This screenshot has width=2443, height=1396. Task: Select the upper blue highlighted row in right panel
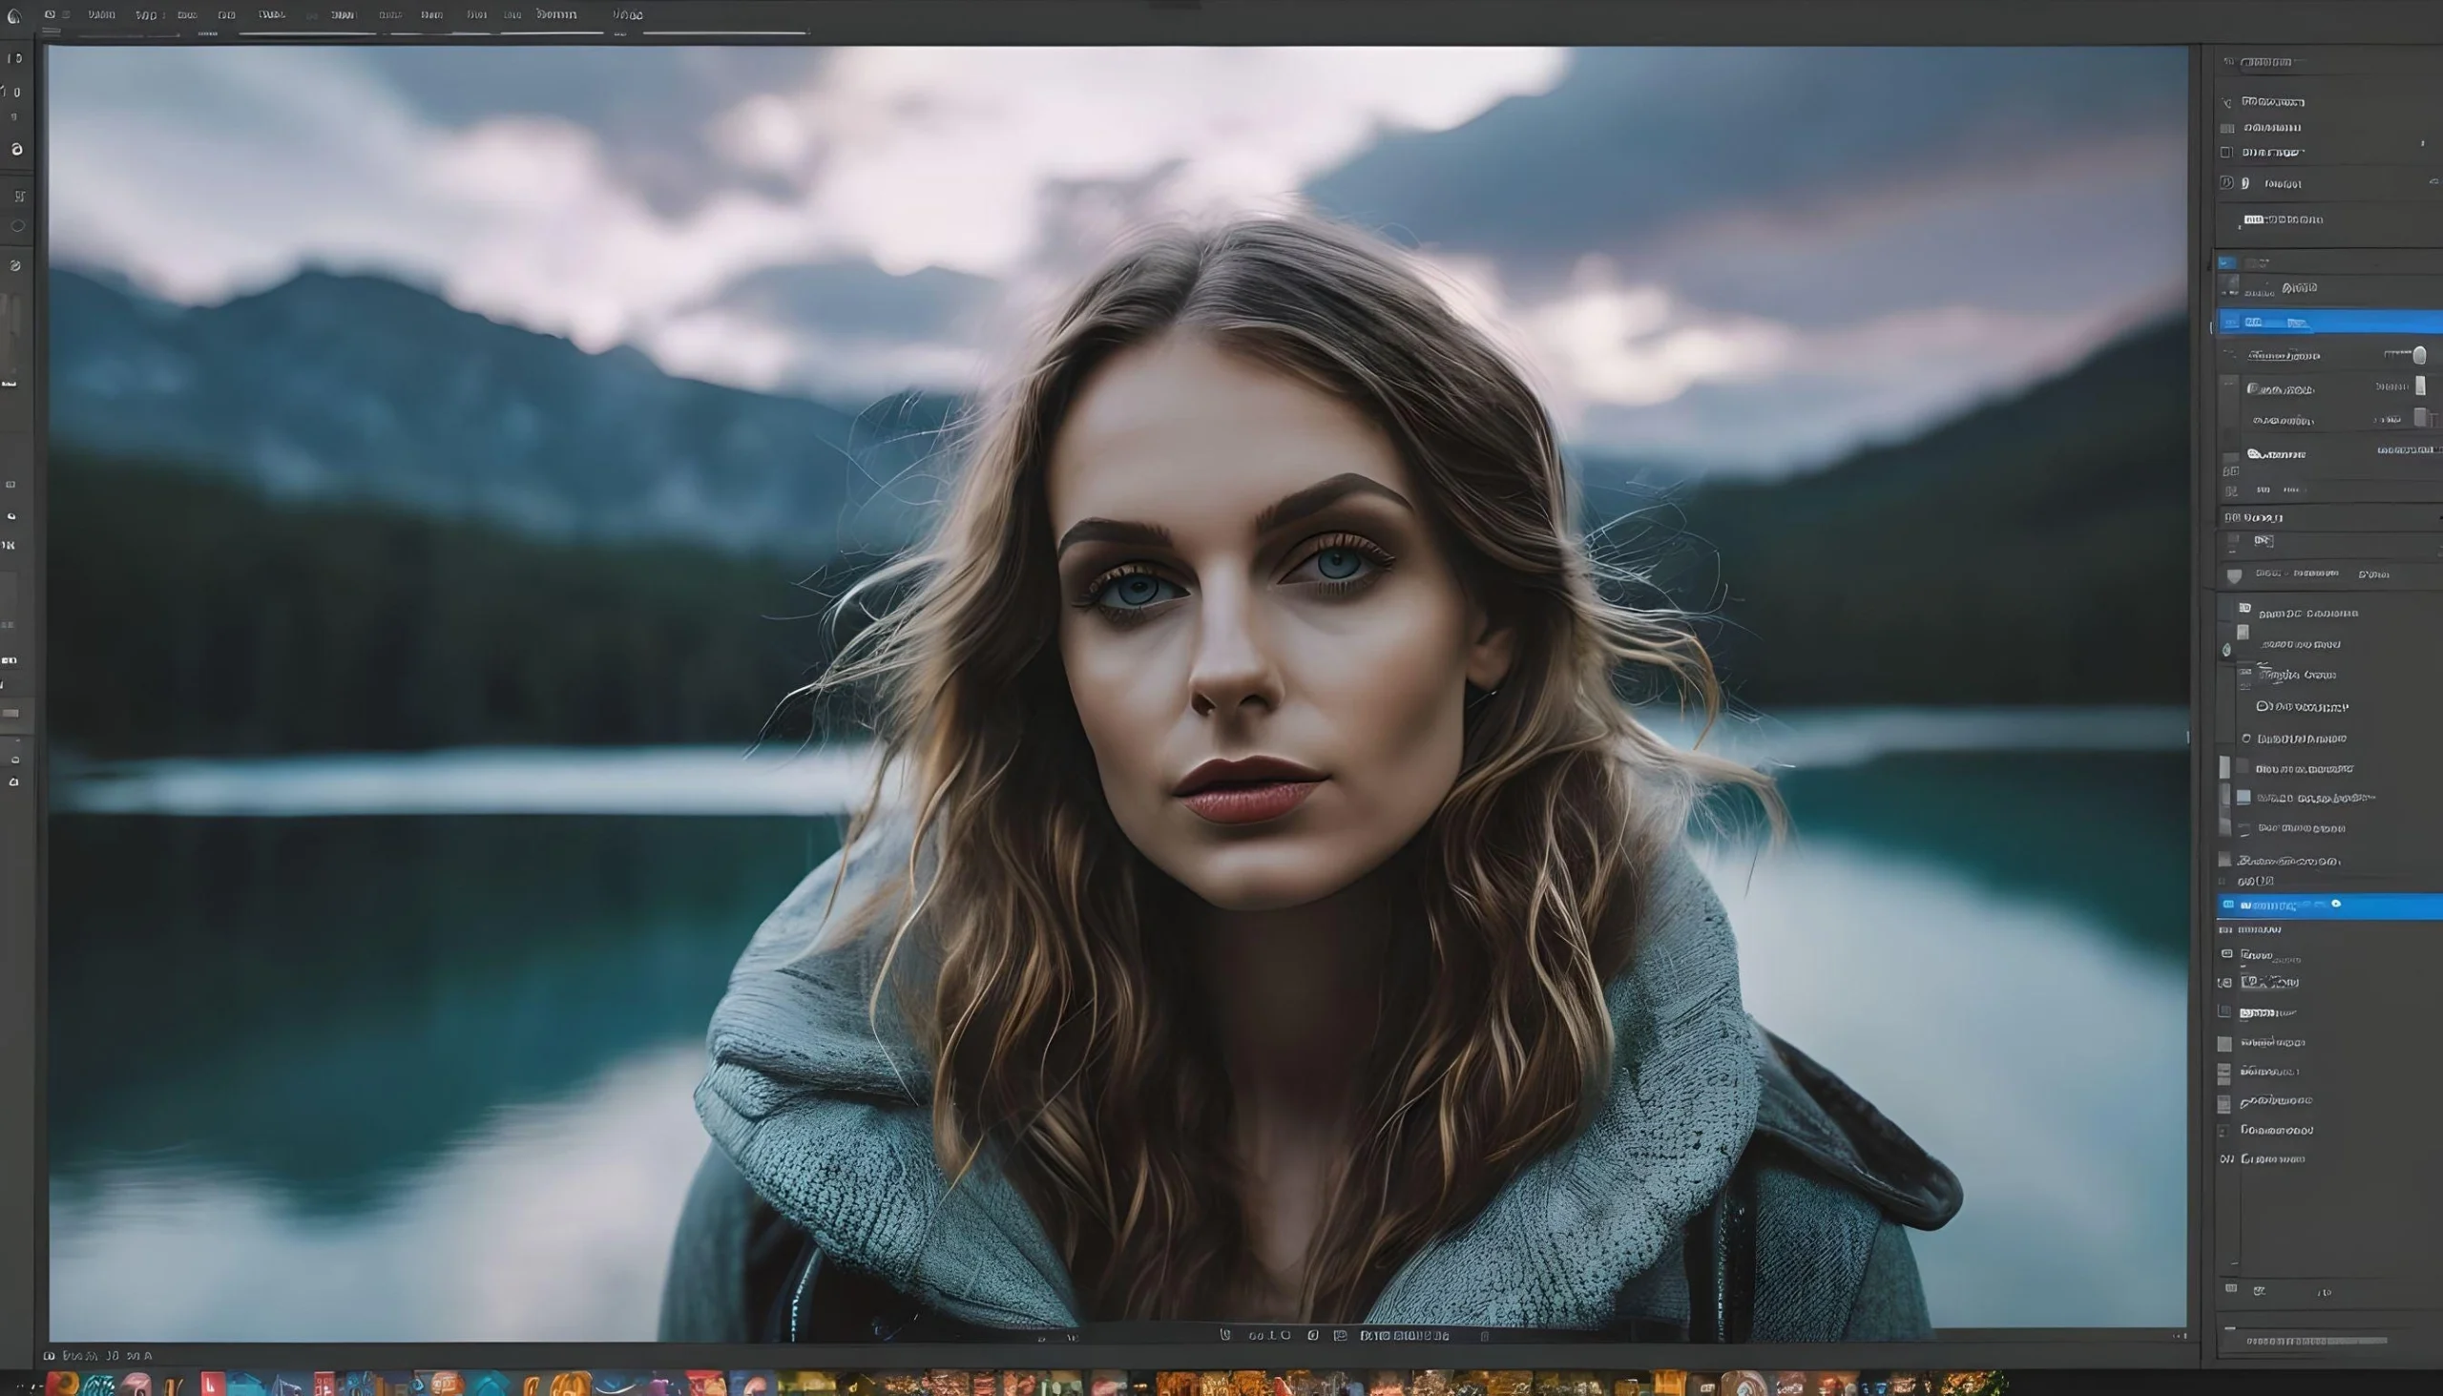[x=2329, y=323]
